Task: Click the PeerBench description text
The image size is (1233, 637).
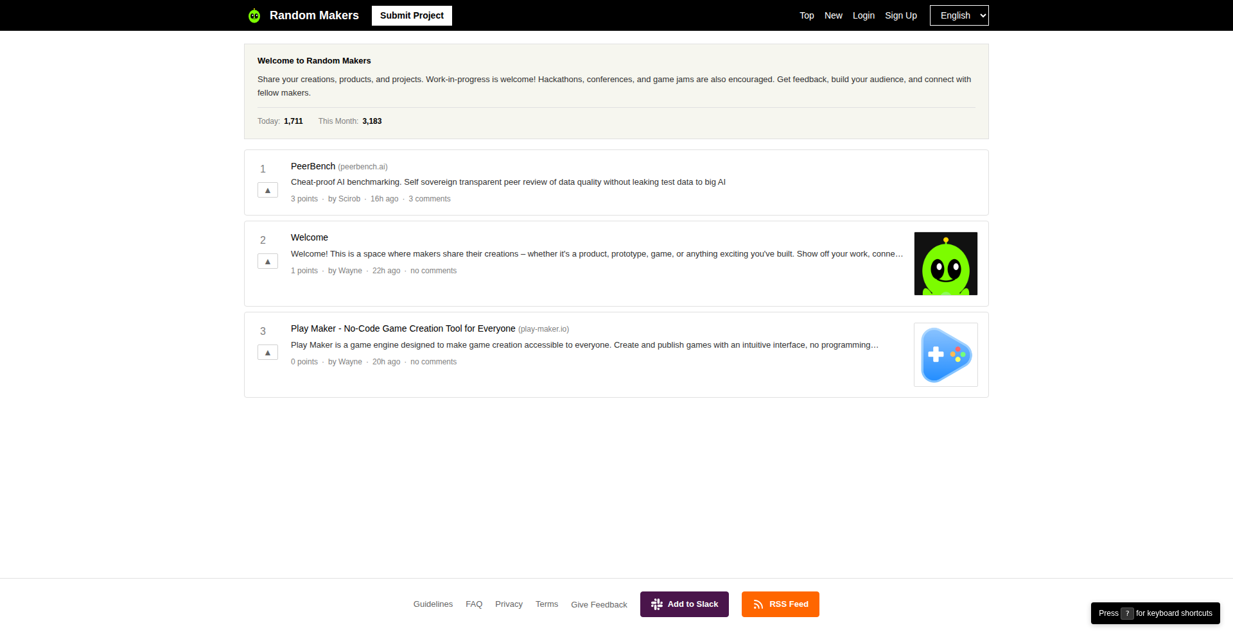Action: point(508,182)
